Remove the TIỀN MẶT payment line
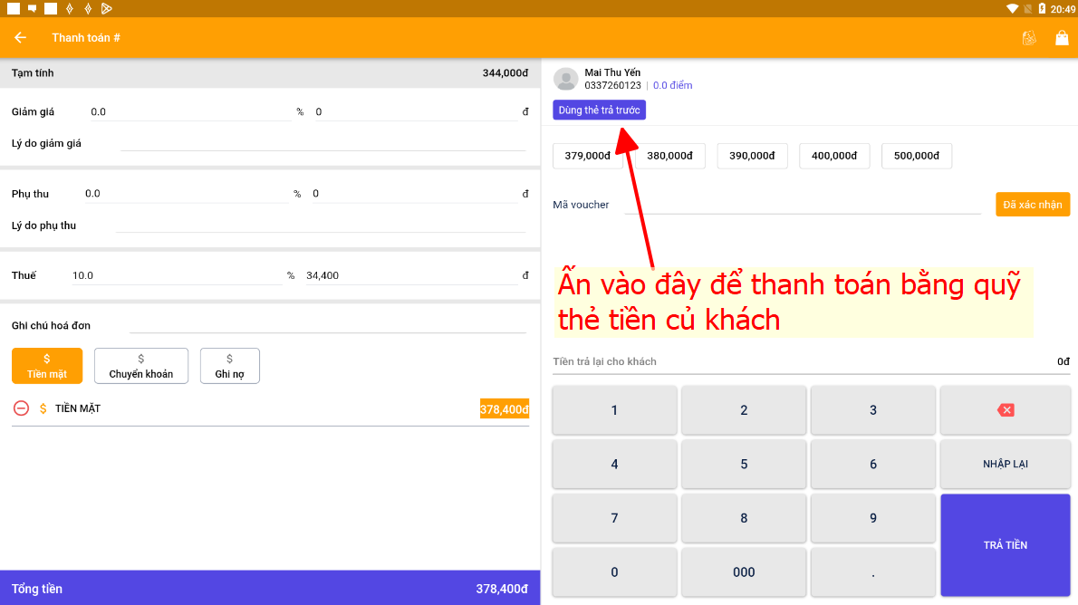This screenshot has height=605, width=1078. click(21, 408)
